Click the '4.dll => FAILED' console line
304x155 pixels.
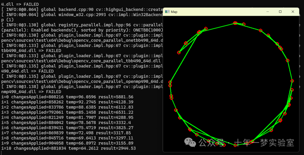20,4
